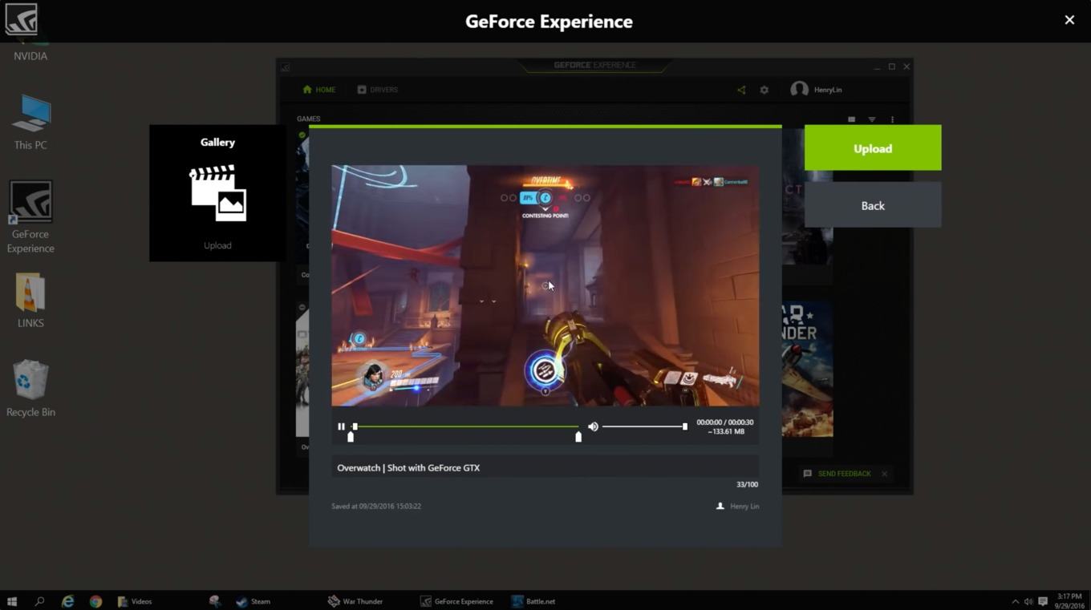Image resolution: width=1091 pixels, height=610 pixels.
Task: Click the volume level slider
Action: click(644, 426)
